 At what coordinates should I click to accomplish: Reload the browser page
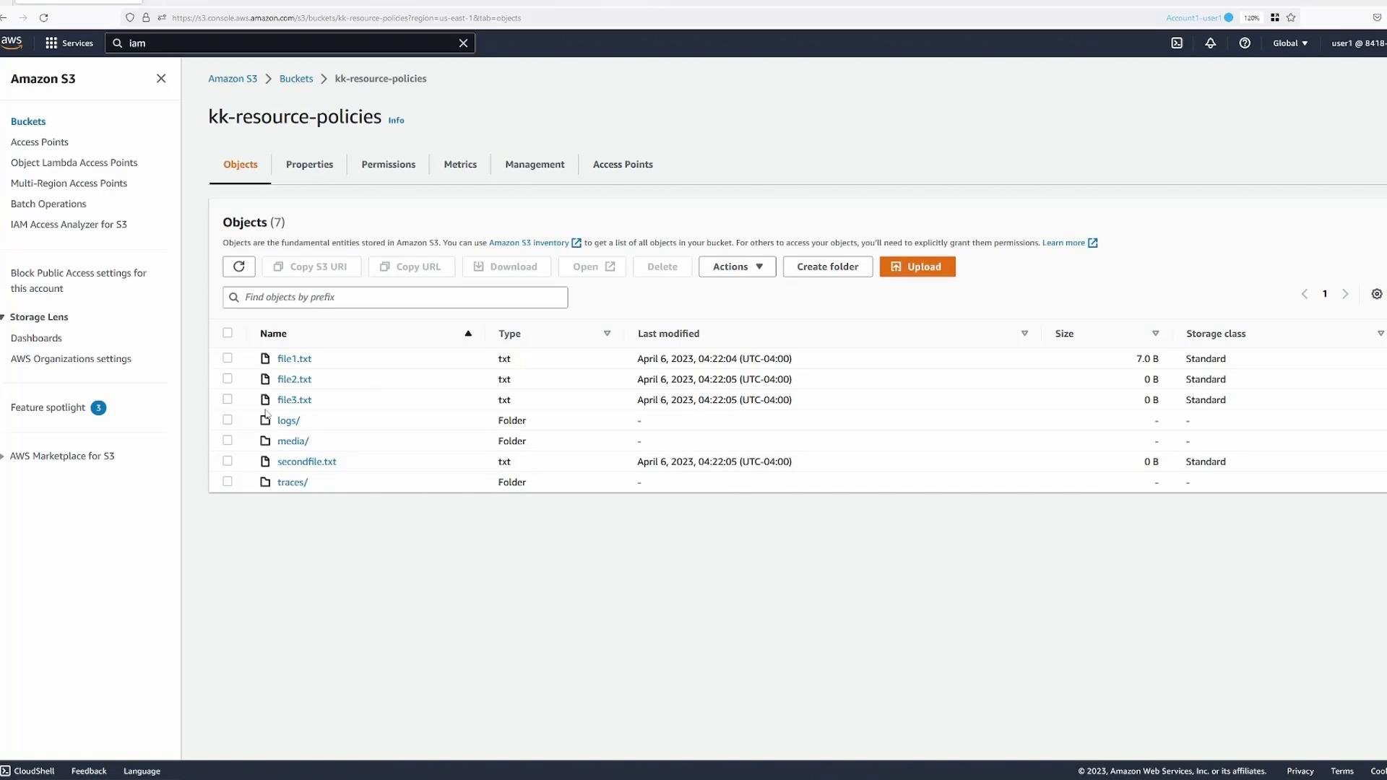tap(43, 17)
